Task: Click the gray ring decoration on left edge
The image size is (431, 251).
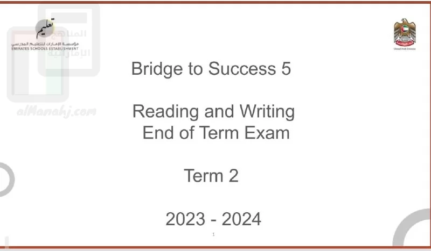Action: 6,180
